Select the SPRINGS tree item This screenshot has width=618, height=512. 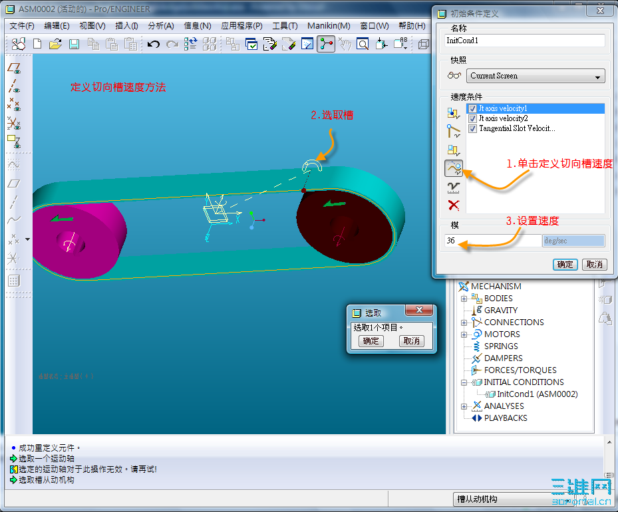501,346
